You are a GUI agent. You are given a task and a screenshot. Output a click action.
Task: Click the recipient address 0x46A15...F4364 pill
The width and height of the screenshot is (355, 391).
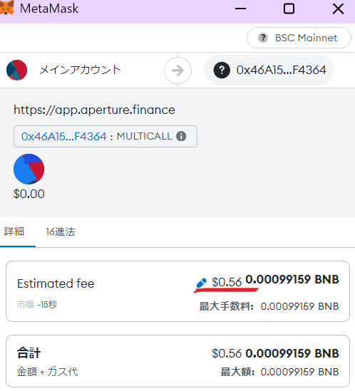click(269, 70)
